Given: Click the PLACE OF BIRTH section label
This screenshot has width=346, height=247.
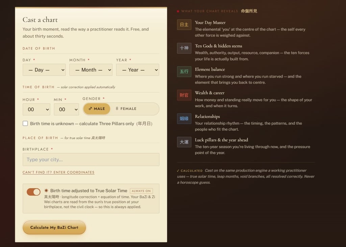Looking at the screenshot, I should click(x=40, y=138).
